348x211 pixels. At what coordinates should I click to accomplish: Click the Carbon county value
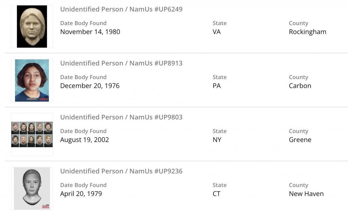coord(300,86)
